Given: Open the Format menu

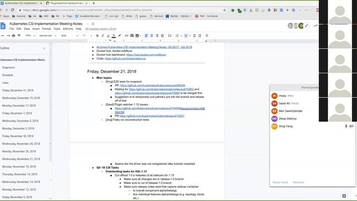Looking at the screenshot, I should tap(46, 29).
